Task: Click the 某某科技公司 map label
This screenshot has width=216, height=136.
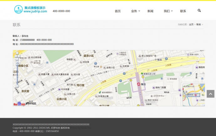Action: (x=149, y=74)
